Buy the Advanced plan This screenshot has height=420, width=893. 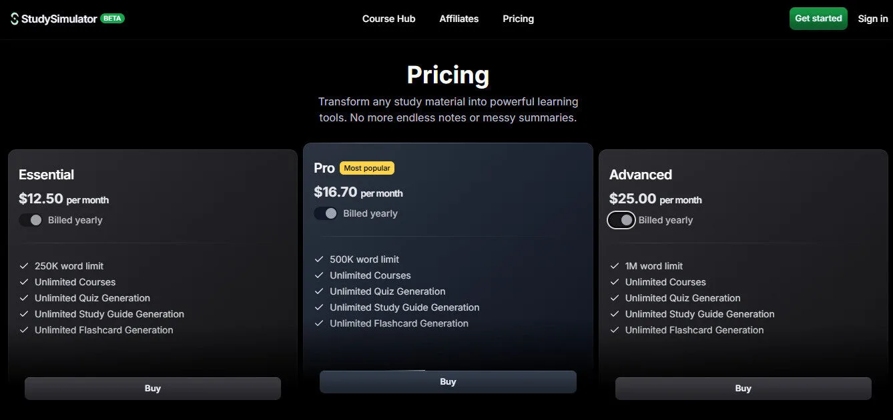(x=743, y=388)
